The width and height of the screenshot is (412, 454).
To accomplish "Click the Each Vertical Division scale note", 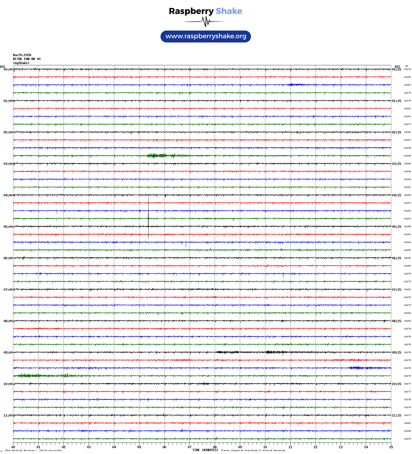I will (x=33, y=451).
